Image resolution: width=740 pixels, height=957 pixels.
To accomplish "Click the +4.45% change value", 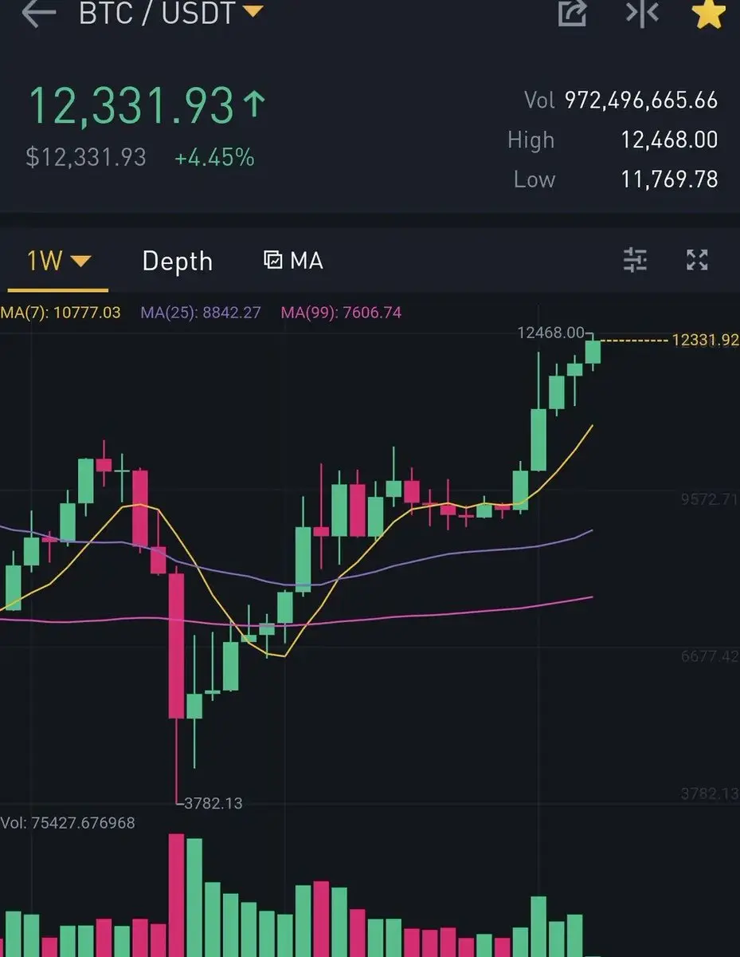I will click(x=214, y=157).
